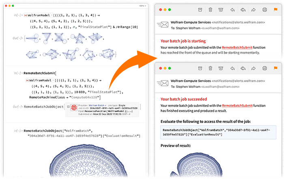Click the last graph in the output's second row
The image size is (284, 179).
(108, 54)
